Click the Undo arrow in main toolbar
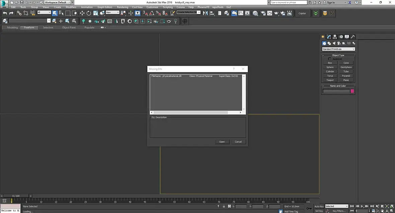Screen dimensions: 395x213 click(x=5, y=13)
